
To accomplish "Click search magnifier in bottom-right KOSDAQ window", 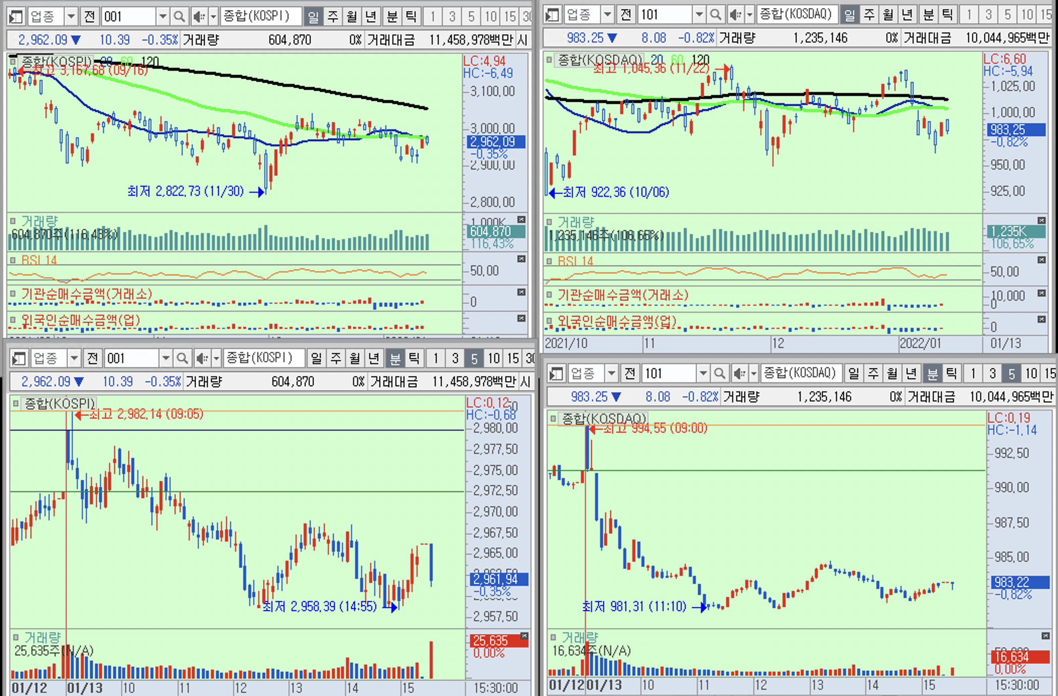I will [x=720, y=374].
